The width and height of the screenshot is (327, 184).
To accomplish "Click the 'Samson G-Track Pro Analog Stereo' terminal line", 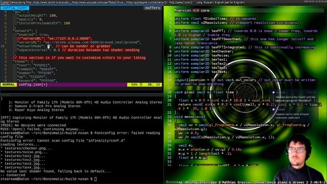I will (44, 106).
